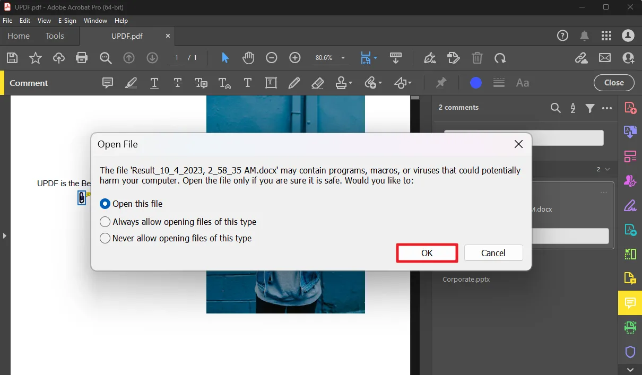Open the E-Sign menu
The image size is (642, 375).
[67, 21]
